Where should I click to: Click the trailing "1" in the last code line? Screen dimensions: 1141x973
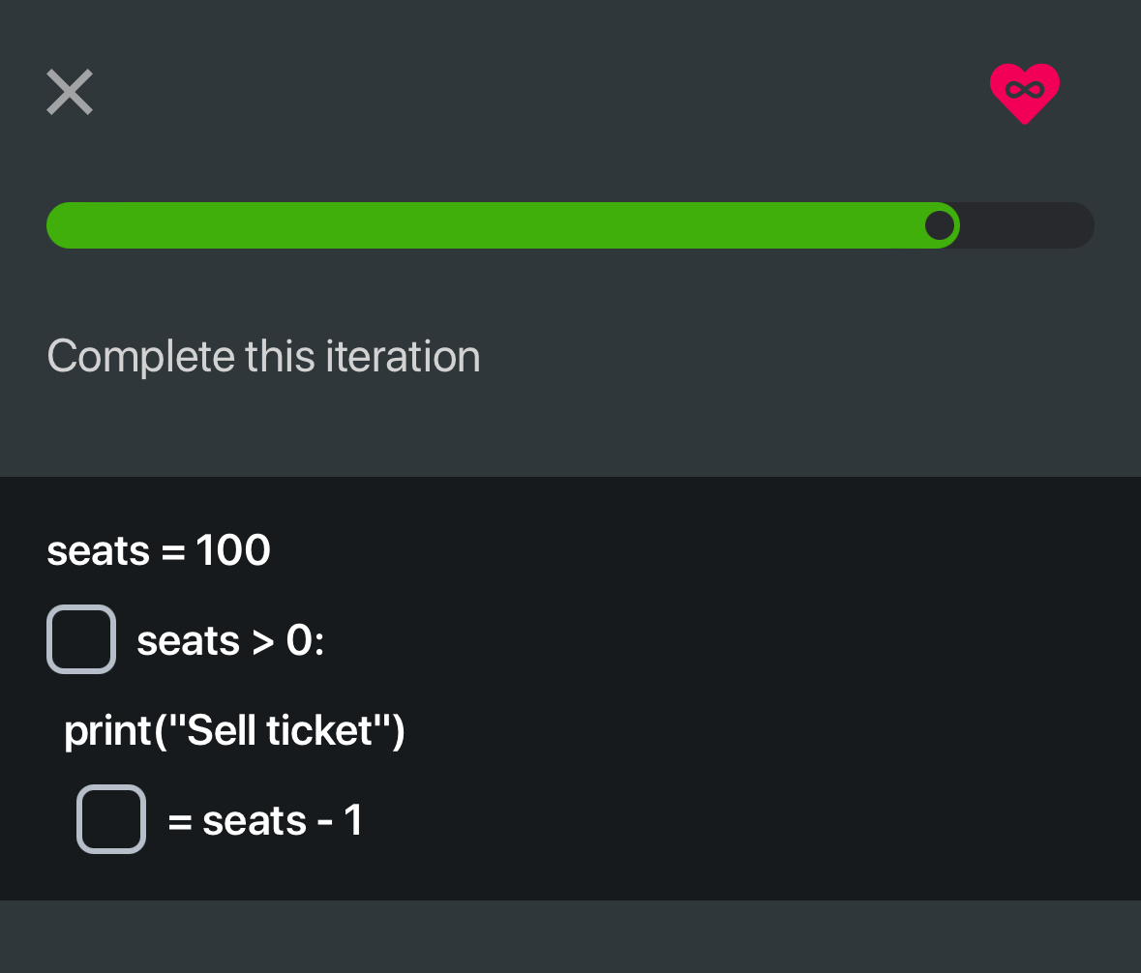coord(352,820)
